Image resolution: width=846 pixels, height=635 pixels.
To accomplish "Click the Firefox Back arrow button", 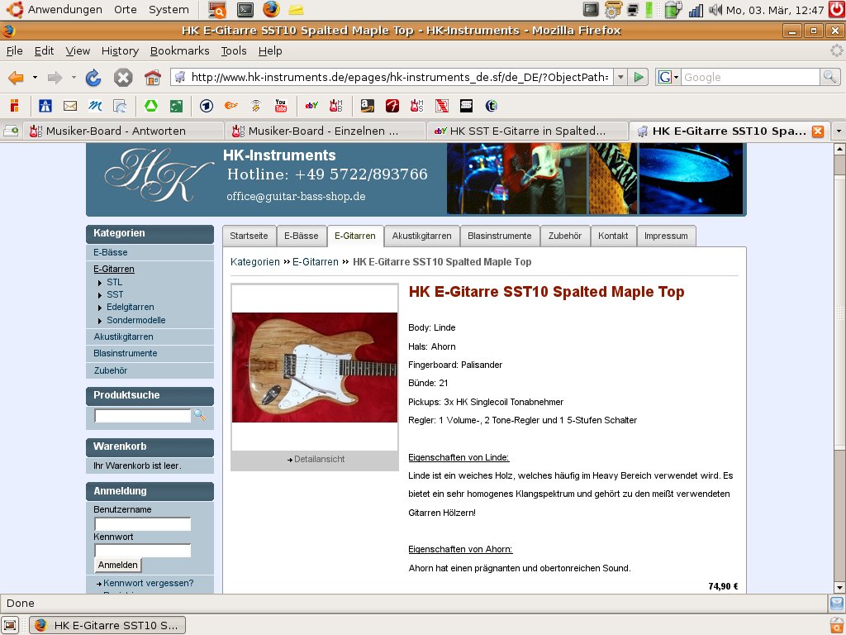I will point(16,78).
